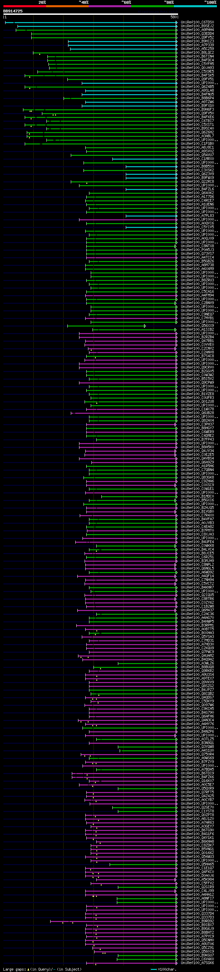Click the orange ~40% identity legend segment

point(67,6)
